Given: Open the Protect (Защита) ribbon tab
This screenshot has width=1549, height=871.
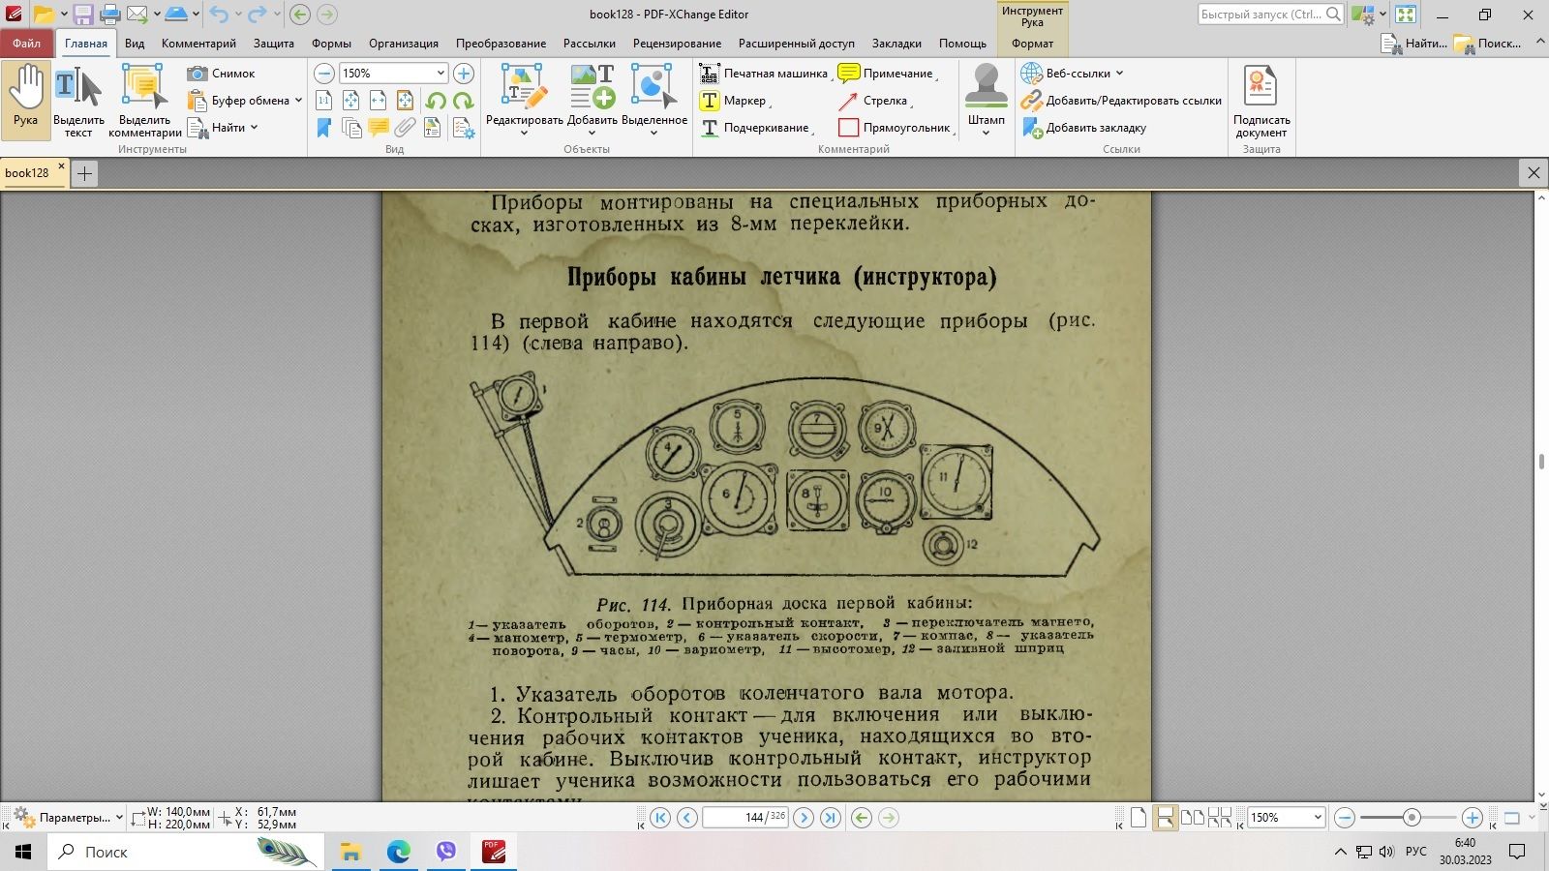Looking at the screenshot, I should click(274, 44).
